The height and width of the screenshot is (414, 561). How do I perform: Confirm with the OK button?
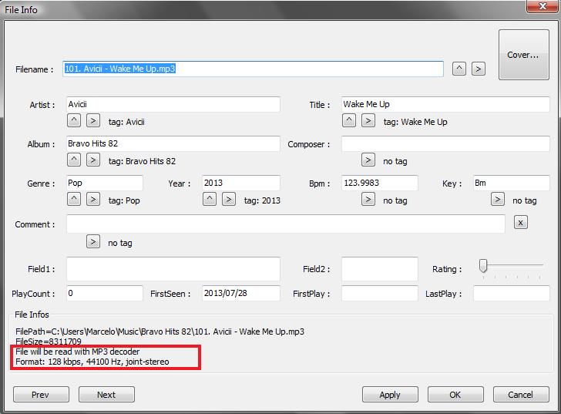455,395
